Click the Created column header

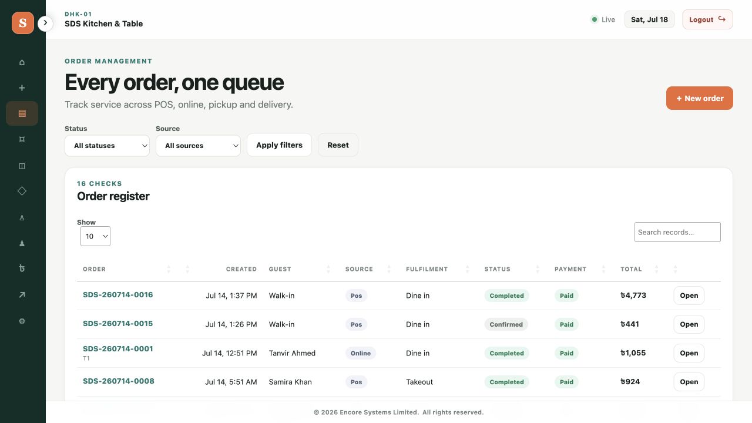[x=241, y=269]
